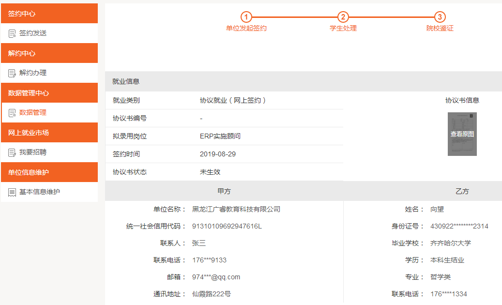This screenshot has height=305, width=502.
Task: Expand the 签约中心 sidebar section
Action: pyautogui.click(x=49, y=14)
